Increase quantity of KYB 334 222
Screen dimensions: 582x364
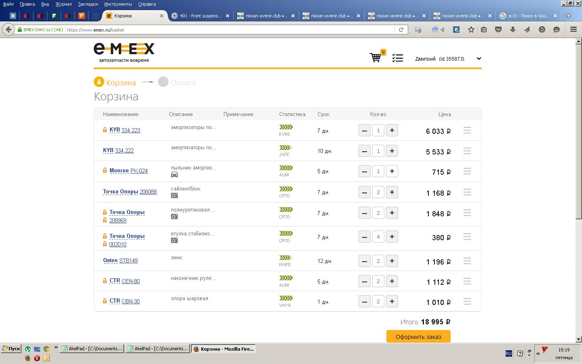(x=392, y=151)
